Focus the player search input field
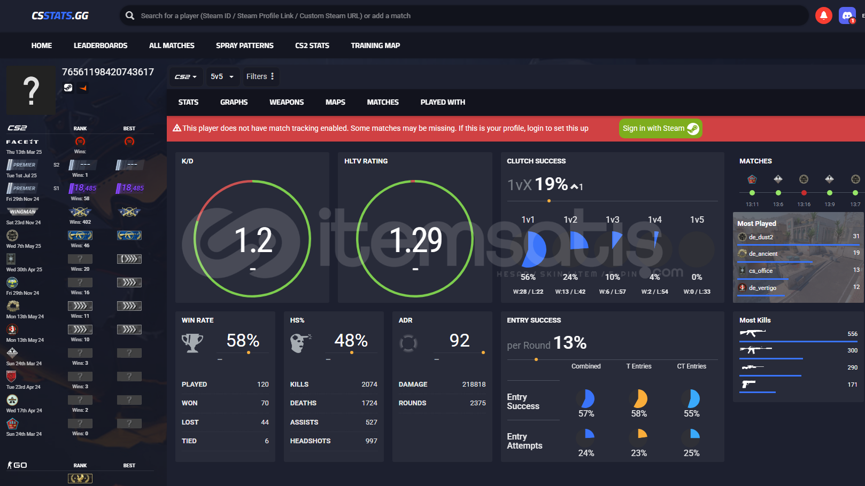 (464, 15)
